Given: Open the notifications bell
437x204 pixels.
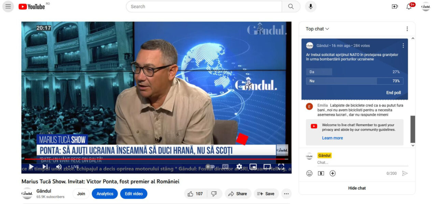Looking at the screenshot, I should tap(409, 6).
